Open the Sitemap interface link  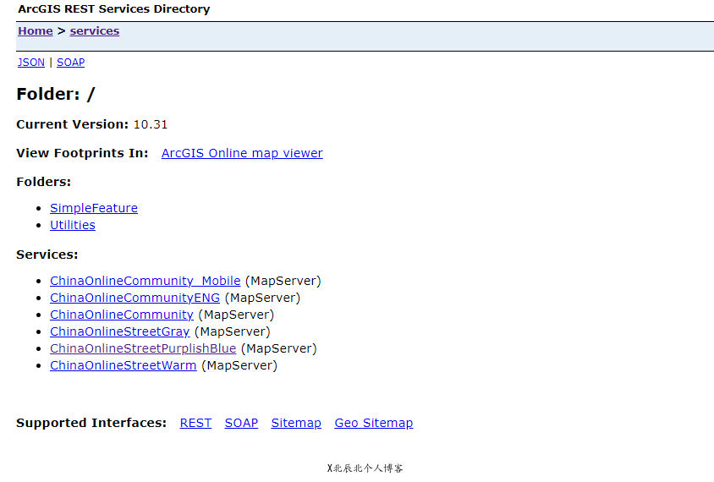pos(296,423)
